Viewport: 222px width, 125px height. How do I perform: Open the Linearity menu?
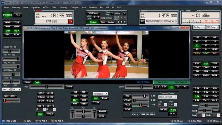[93, 7]
